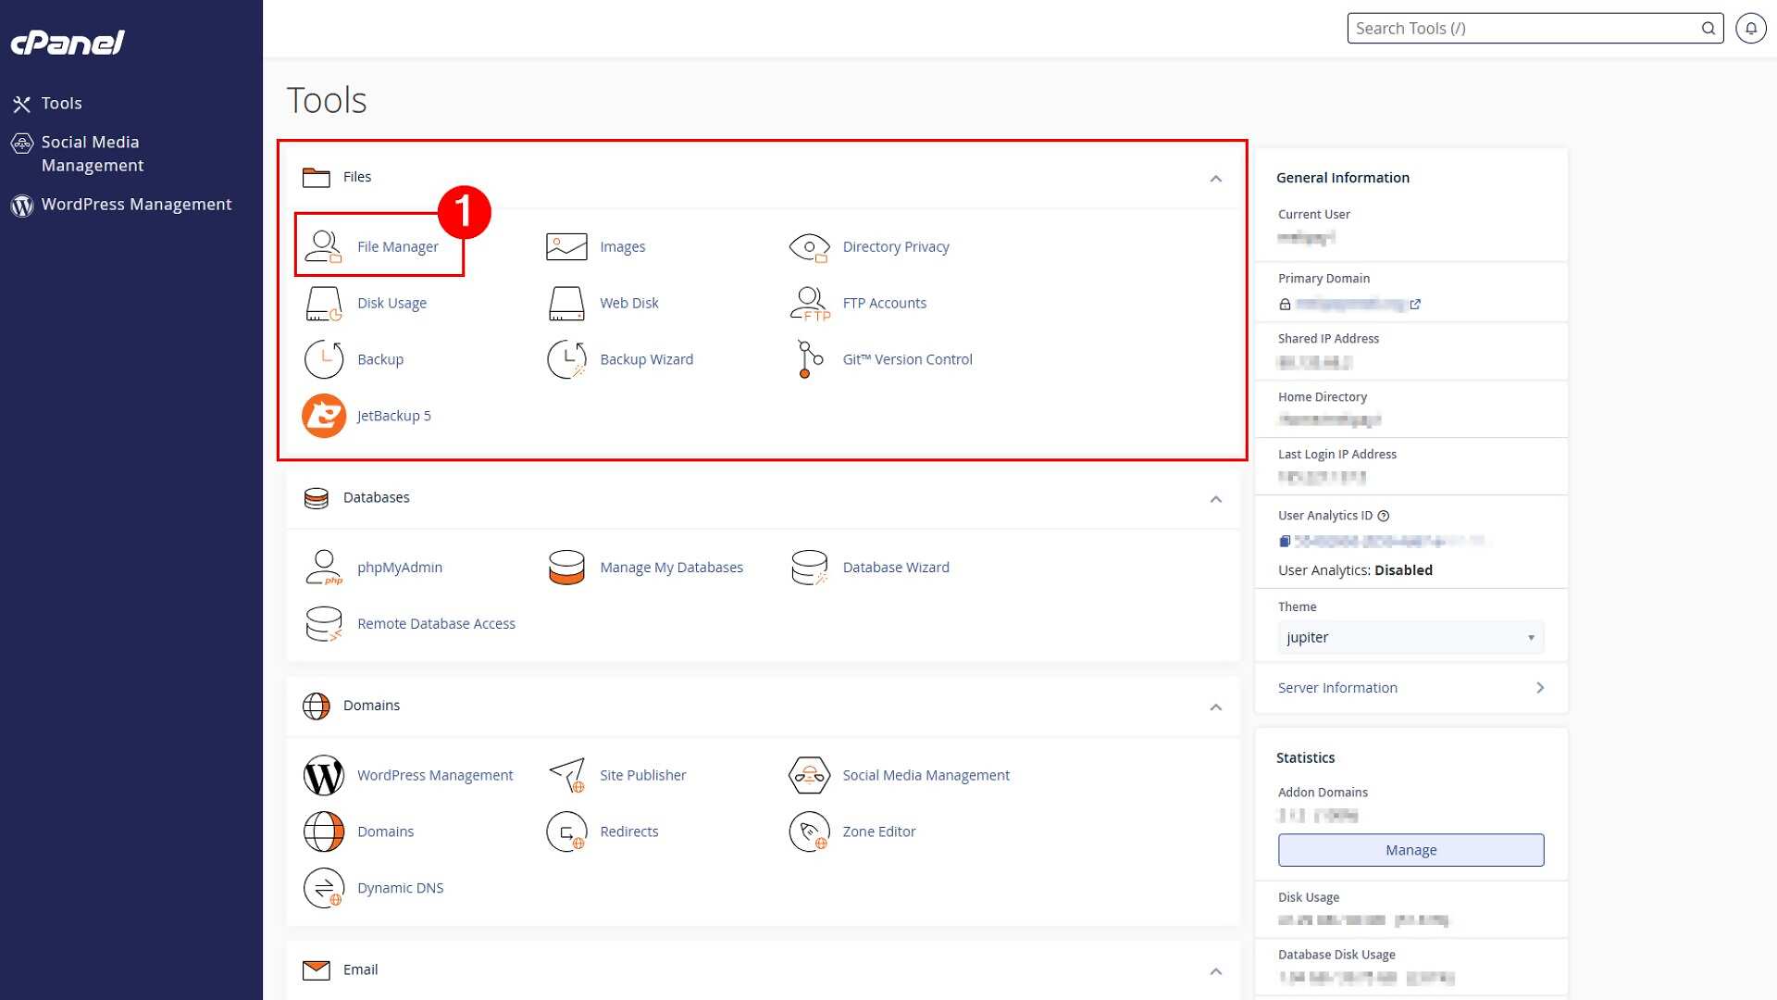Open the FTP Accounts icon

(x=809, y=303)
